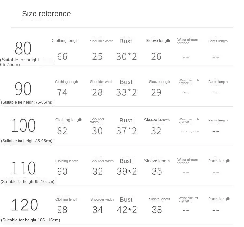Click 'Suitable for height 105-115cm' note
The image size is (244, 227).
coord(31,220)
